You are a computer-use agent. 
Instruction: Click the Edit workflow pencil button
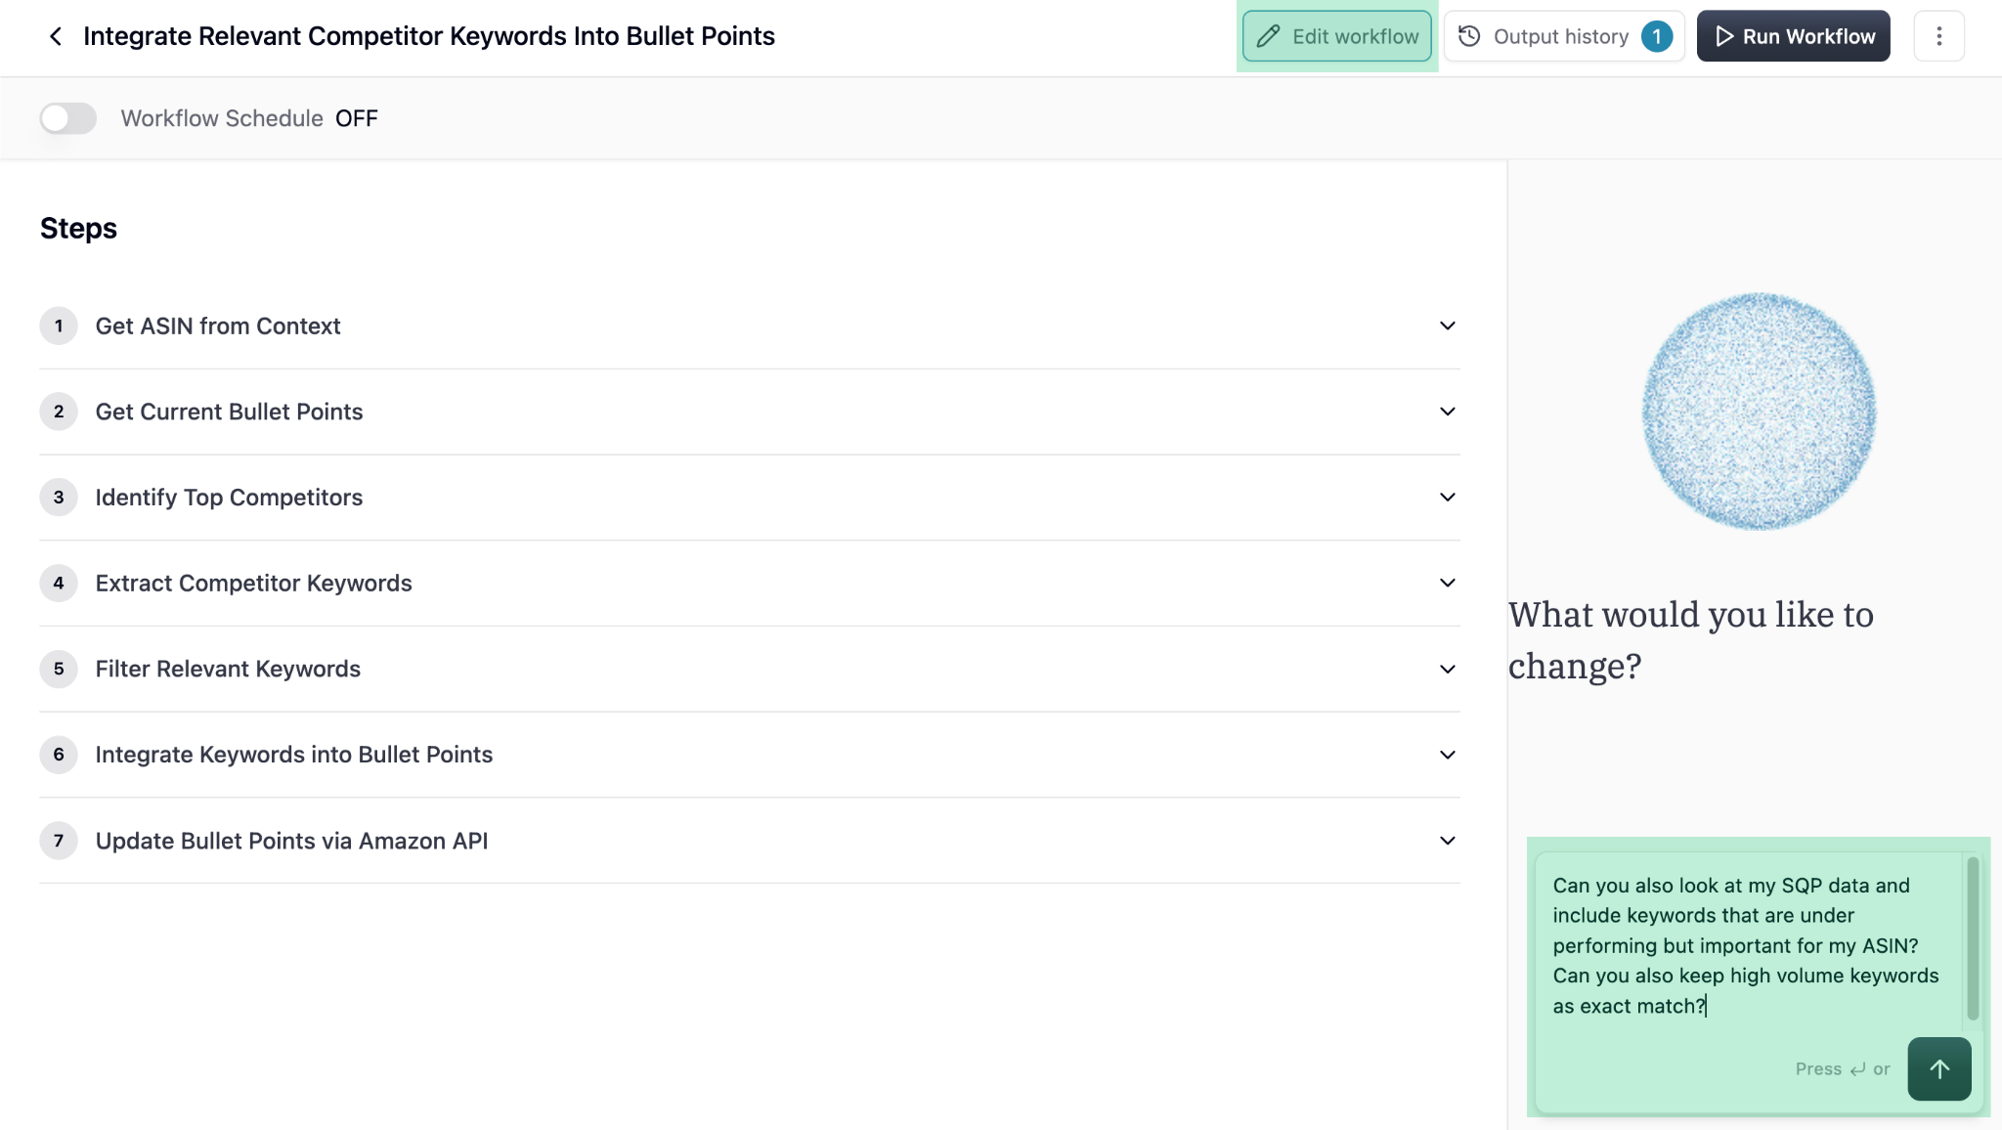[1336, 36]
